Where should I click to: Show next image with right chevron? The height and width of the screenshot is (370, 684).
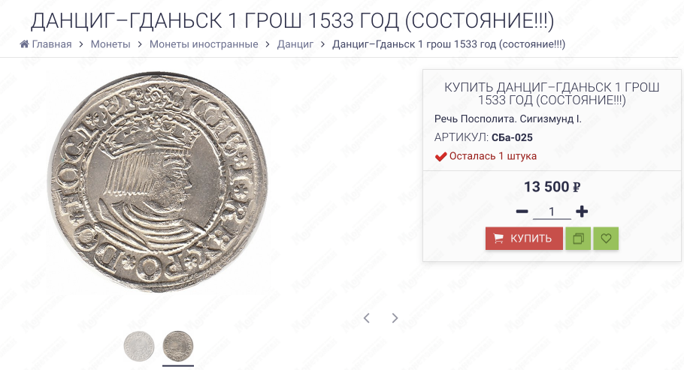tap(395, 318)
